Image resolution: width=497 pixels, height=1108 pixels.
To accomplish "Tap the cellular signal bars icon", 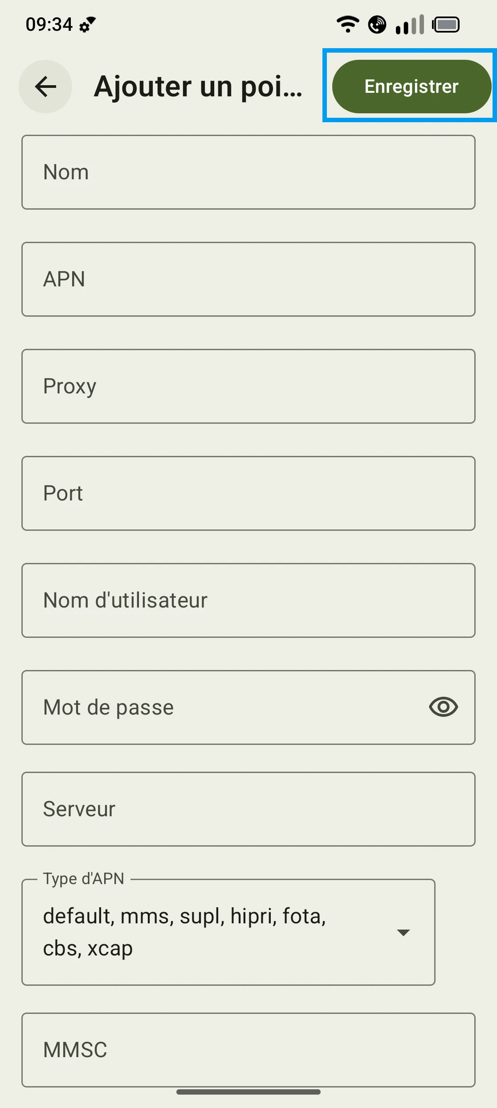I will pos(410,25).
